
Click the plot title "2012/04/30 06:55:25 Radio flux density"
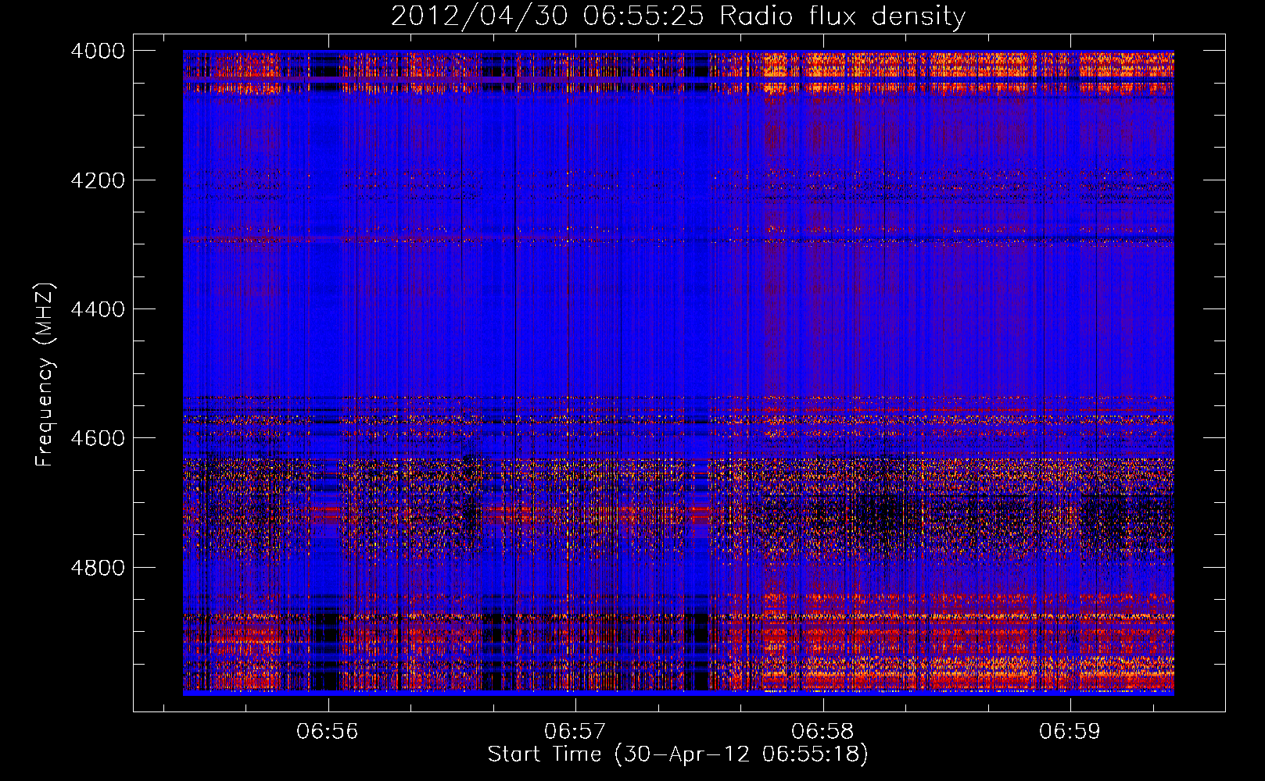678,16
